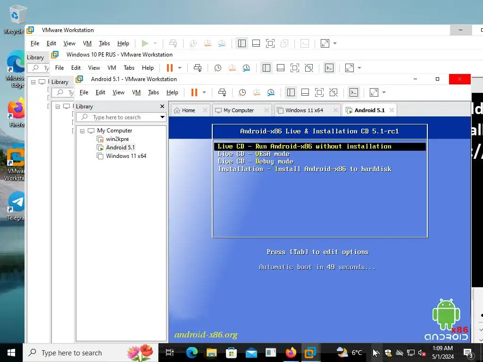
Task: Close the Android 5.1 tab
Action: 391,110
